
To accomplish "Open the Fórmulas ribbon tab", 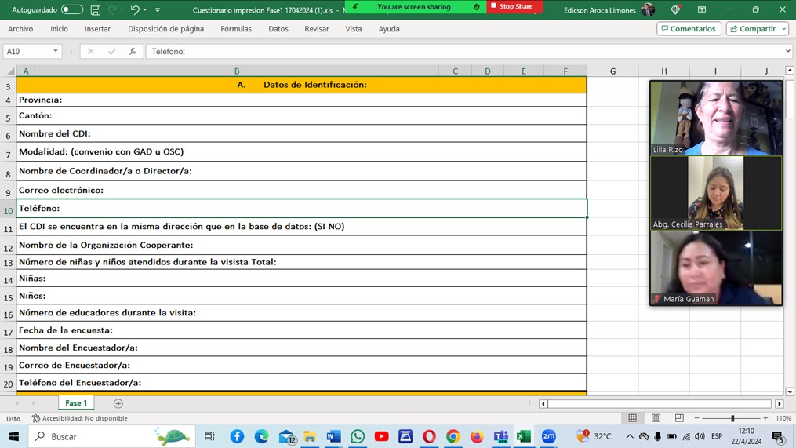I will (236, 29).
